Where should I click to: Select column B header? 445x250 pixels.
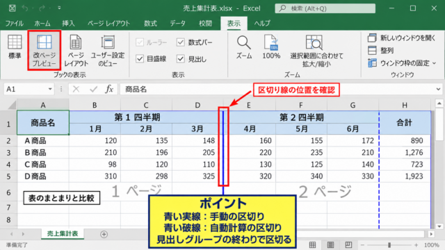pos(95,105)
